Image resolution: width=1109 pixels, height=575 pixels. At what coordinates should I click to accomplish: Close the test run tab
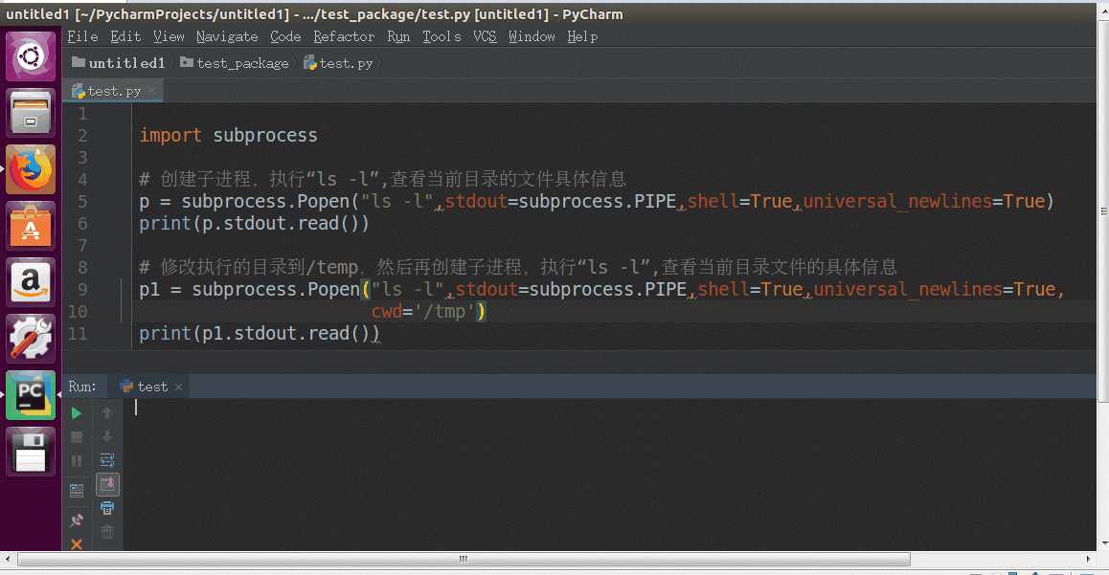[179, 387]
